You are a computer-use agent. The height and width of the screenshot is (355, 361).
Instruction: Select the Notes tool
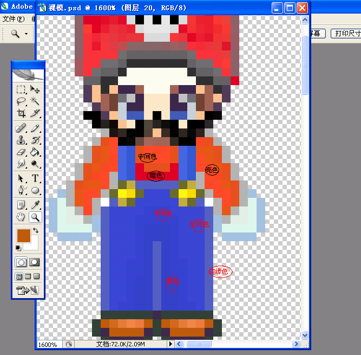click(21, 205)
